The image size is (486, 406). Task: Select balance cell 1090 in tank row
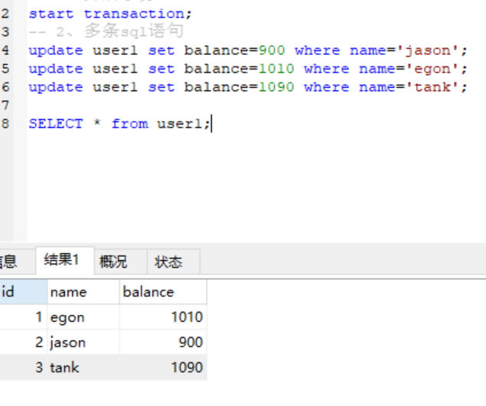pyautogui.click(x=163, y=368)
